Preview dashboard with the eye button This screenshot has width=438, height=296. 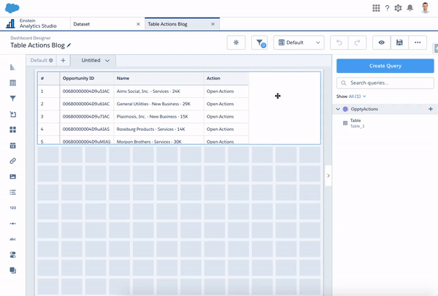coord(382,42)
